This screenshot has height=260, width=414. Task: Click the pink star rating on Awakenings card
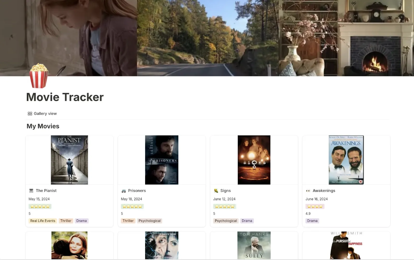tap(315, 207)
